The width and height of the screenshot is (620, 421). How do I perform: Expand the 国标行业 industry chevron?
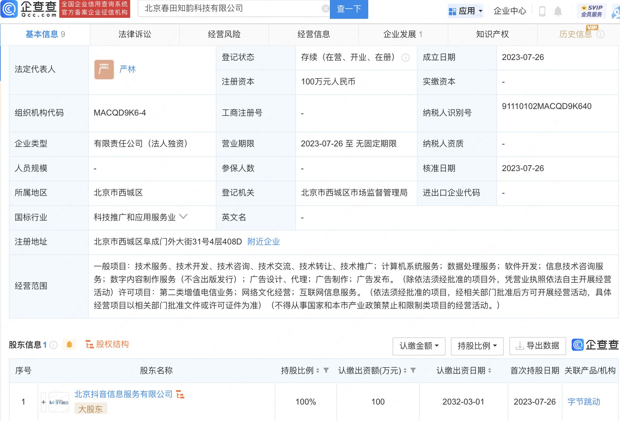click(184, 217)
